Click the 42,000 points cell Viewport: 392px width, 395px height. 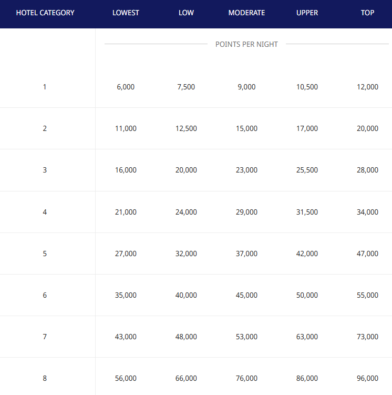click(x=307, y=254)
